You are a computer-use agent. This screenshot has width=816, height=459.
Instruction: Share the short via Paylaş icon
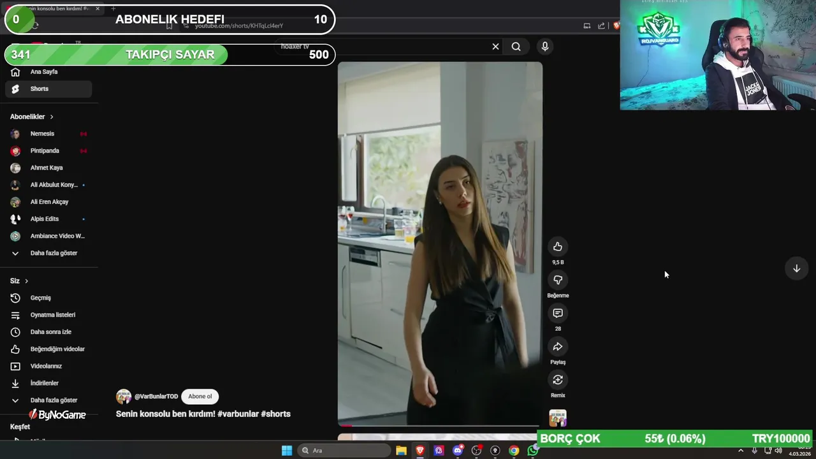click(558, 347)
